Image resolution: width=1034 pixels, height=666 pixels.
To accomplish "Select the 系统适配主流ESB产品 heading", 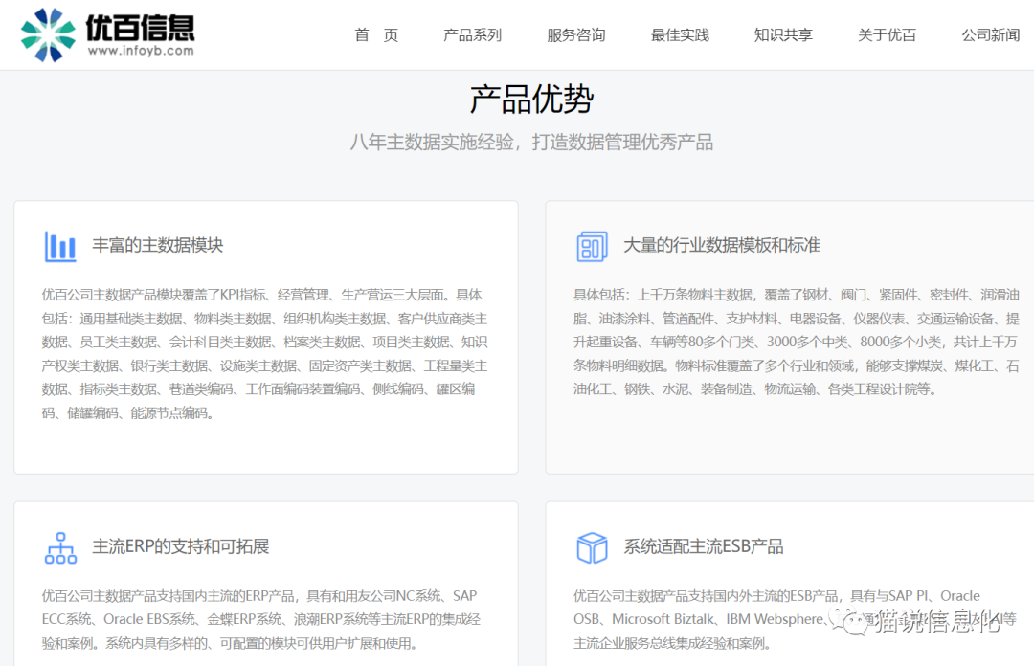I will point(704,546).
